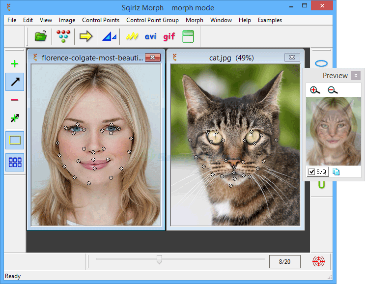The image size is (365, 284).
Task: Toggle the S/Q checkbox in Preview
Action: click(311, 172)
